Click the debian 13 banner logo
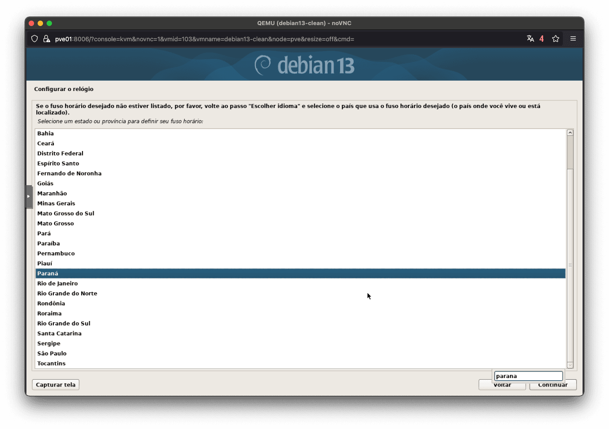 pyautogui.click(x=304, y=65)
